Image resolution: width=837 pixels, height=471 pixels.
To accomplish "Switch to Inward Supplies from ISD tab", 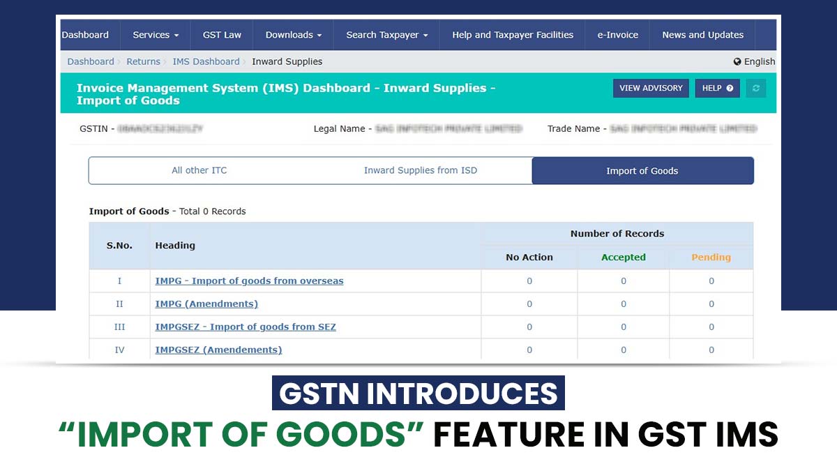I will (x=421, y=170).
